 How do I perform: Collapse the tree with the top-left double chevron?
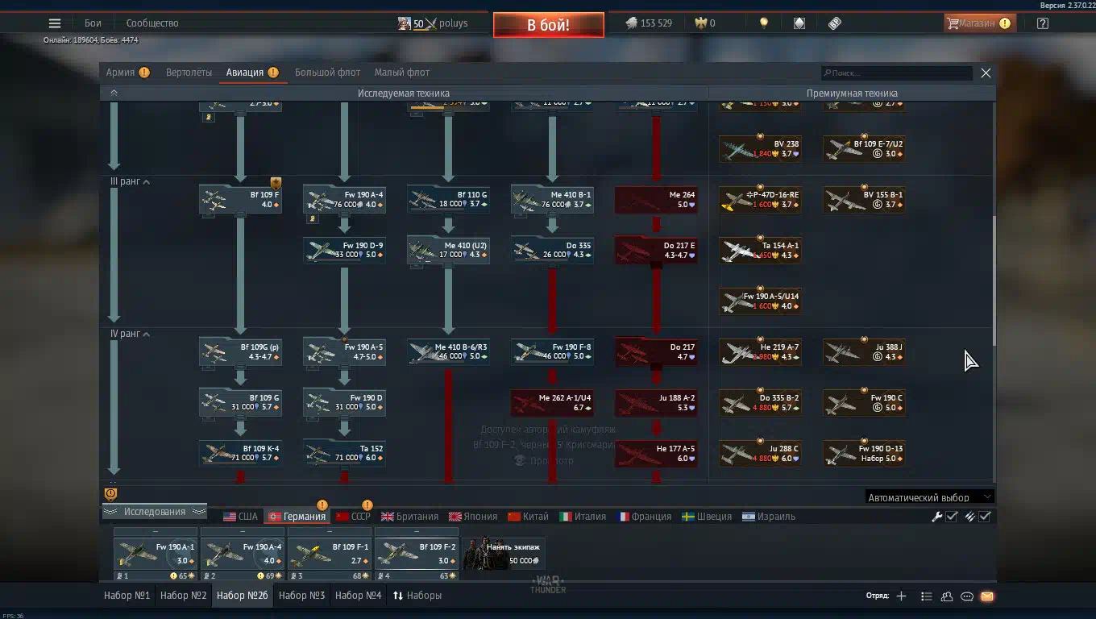(x=114, y=93)
